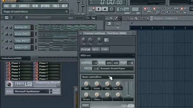Viewport: 193px width, 108px height.
Task: Click the RESET button in Channel settings
Action: 85,105
